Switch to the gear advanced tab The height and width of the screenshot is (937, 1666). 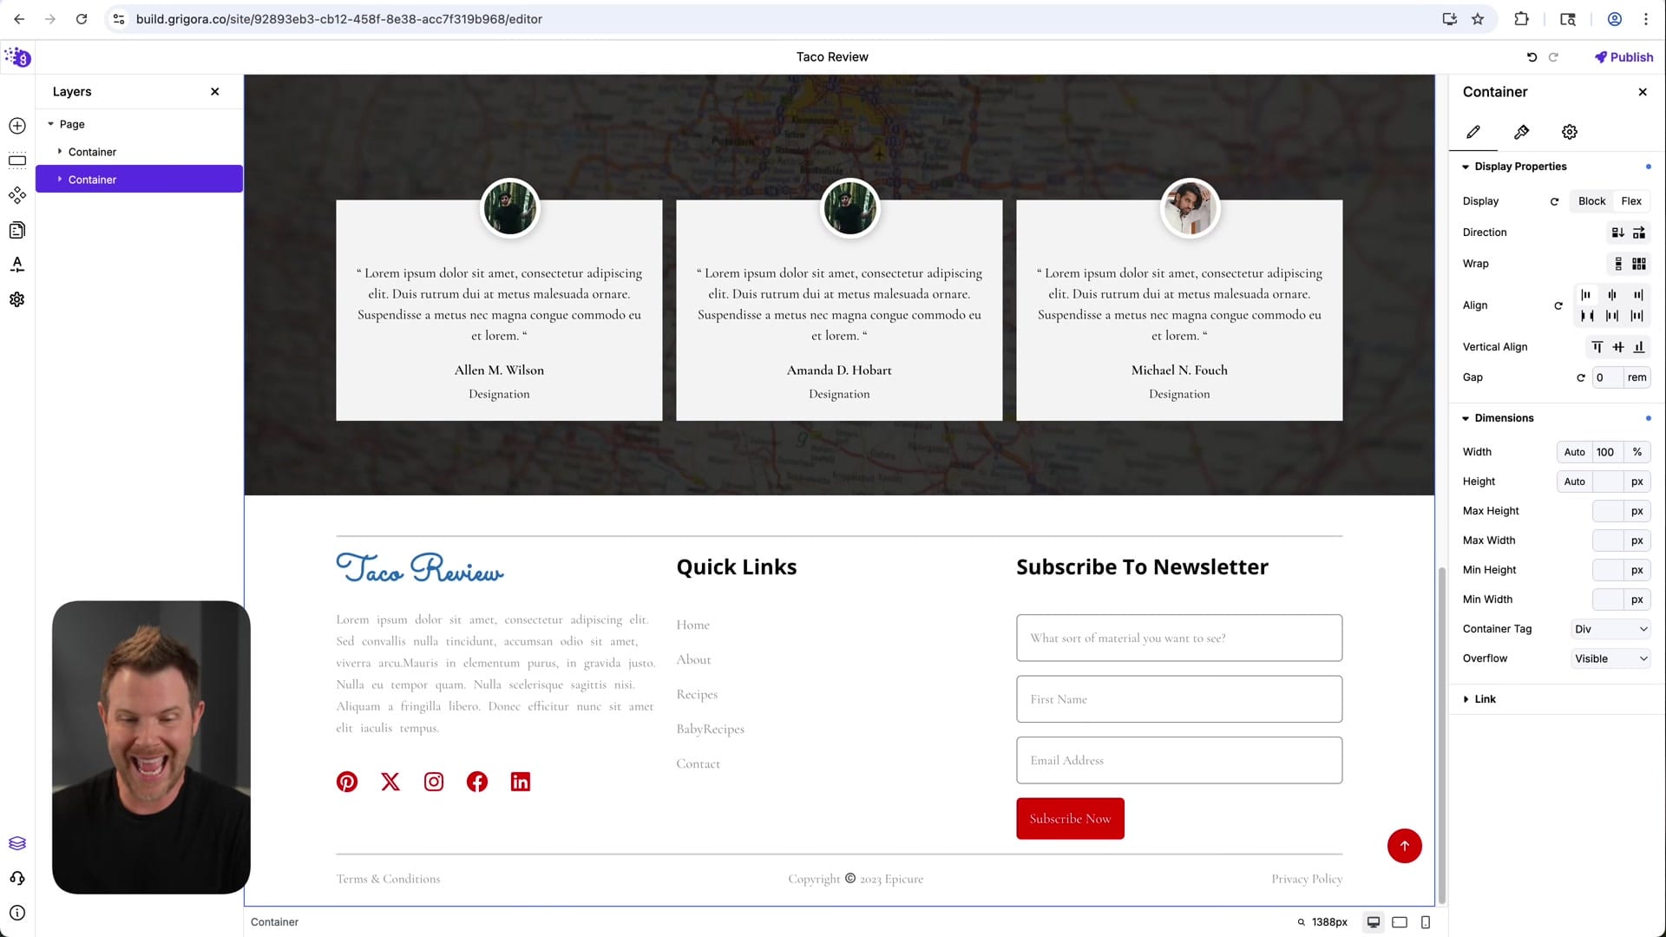[x=1570, y=132]
